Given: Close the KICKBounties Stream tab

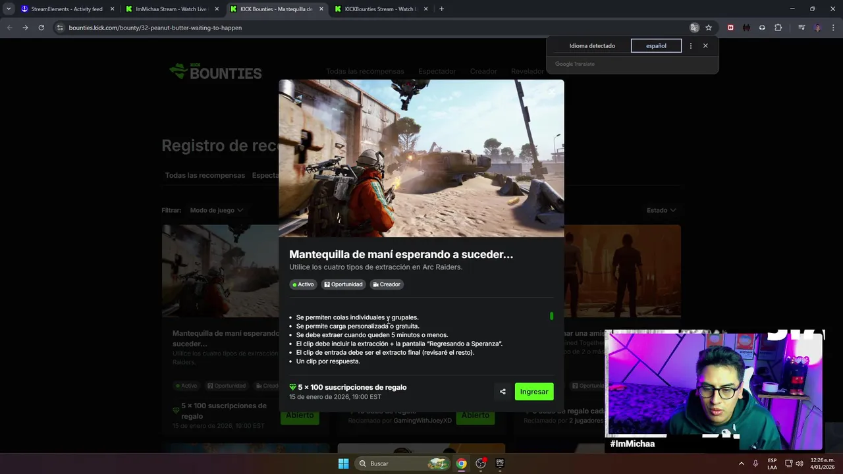Looking at the screenshot, I should (x=425, y=9).
